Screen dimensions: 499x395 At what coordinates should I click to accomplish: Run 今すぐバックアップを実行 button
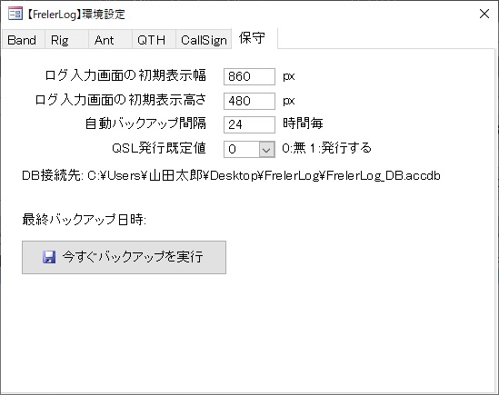coord(125,257)
